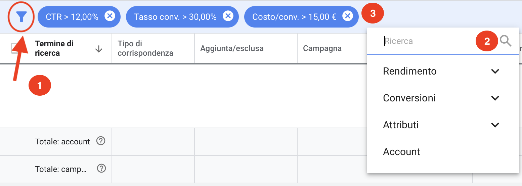Remove the CTR > 12,00% filter chip
522x186 pixels.
tap(110, 16)
